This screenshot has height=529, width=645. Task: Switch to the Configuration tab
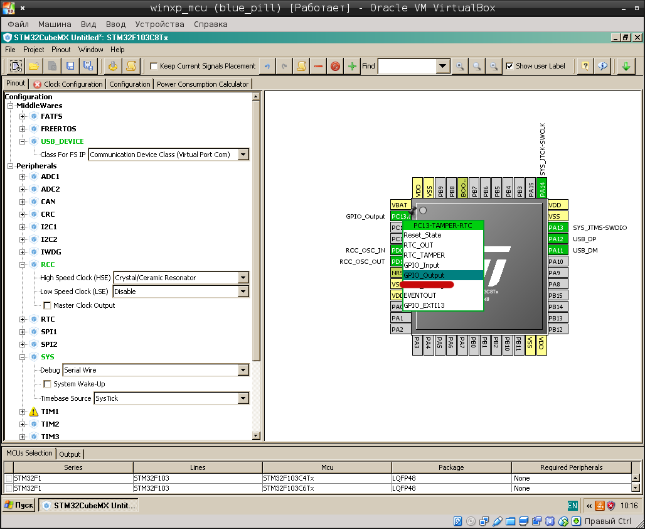pyautogui.click(x=130, y=84)
